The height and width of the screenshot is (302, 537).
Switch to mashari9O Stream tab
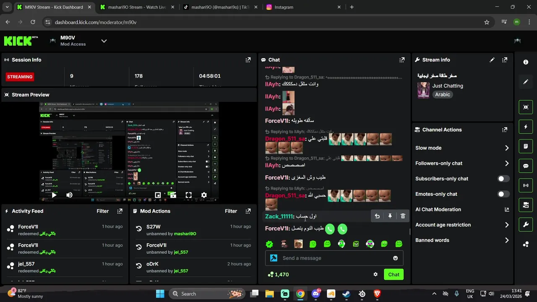click(137, 7)
